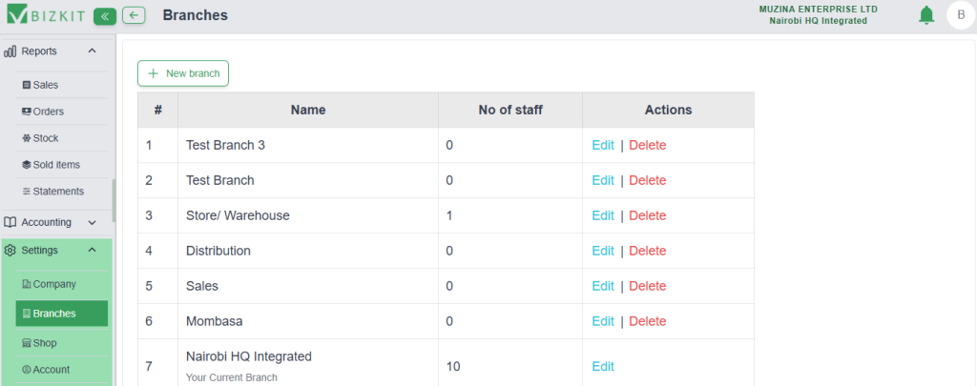This screenshot has width=977, height=386.
Task: Click the Settings gear icon
Action: [x=10, y=251]
